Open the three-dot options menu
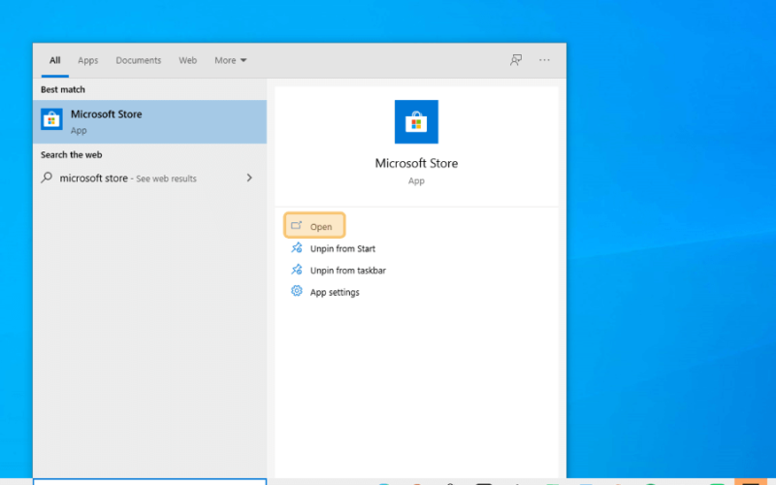Screen dimensions: 776x485 pos(544,60)
